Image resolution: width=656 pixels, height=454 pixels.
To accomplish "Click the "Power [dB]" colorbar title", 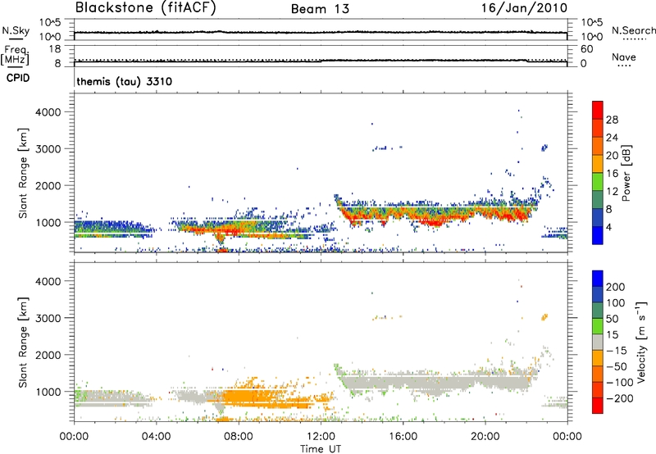I will (x=626, y=173).
